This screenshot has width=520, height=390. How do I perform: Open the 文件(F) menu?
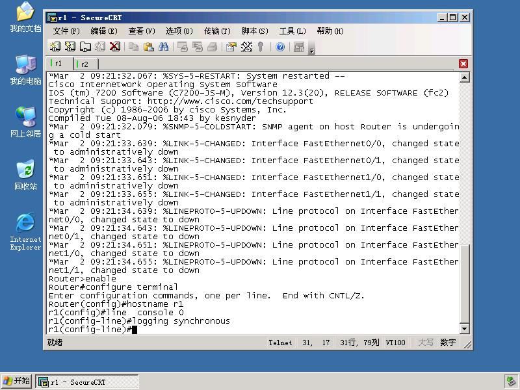pyautogui.click(x=66, y=31)
